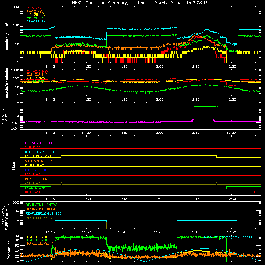The height and width of the screenshot is (265, 265).
Task: Click the BAD_PACKETS red tick near 12:40
Action: (254, 192)
